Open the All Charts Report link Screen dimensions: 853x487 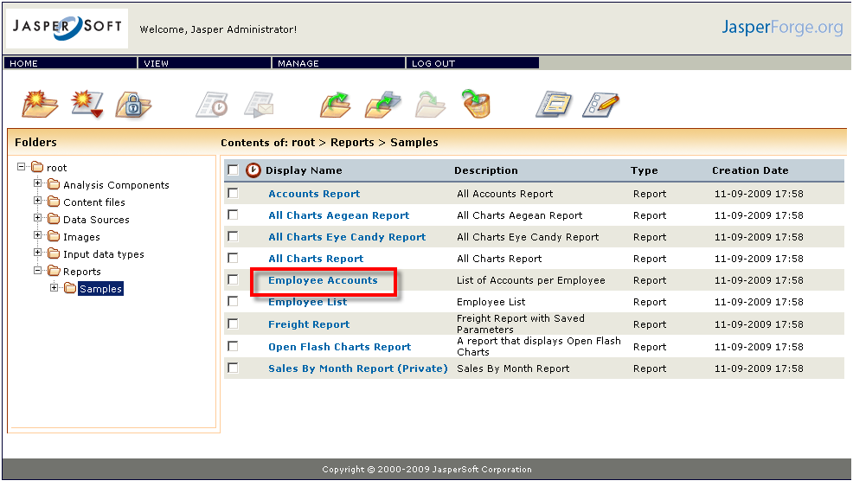tap(316, 259)
